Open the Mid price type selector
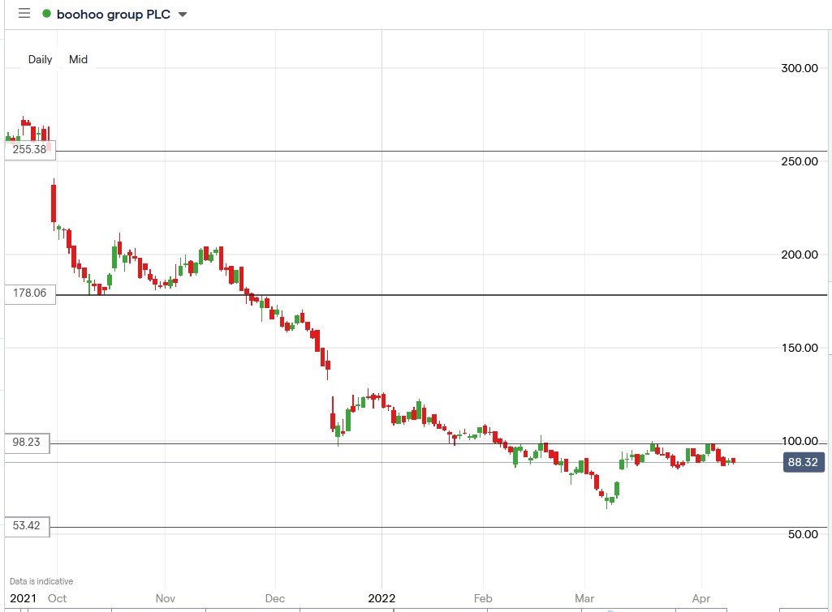This screenshot has height=612, width=832. [78, 59]
